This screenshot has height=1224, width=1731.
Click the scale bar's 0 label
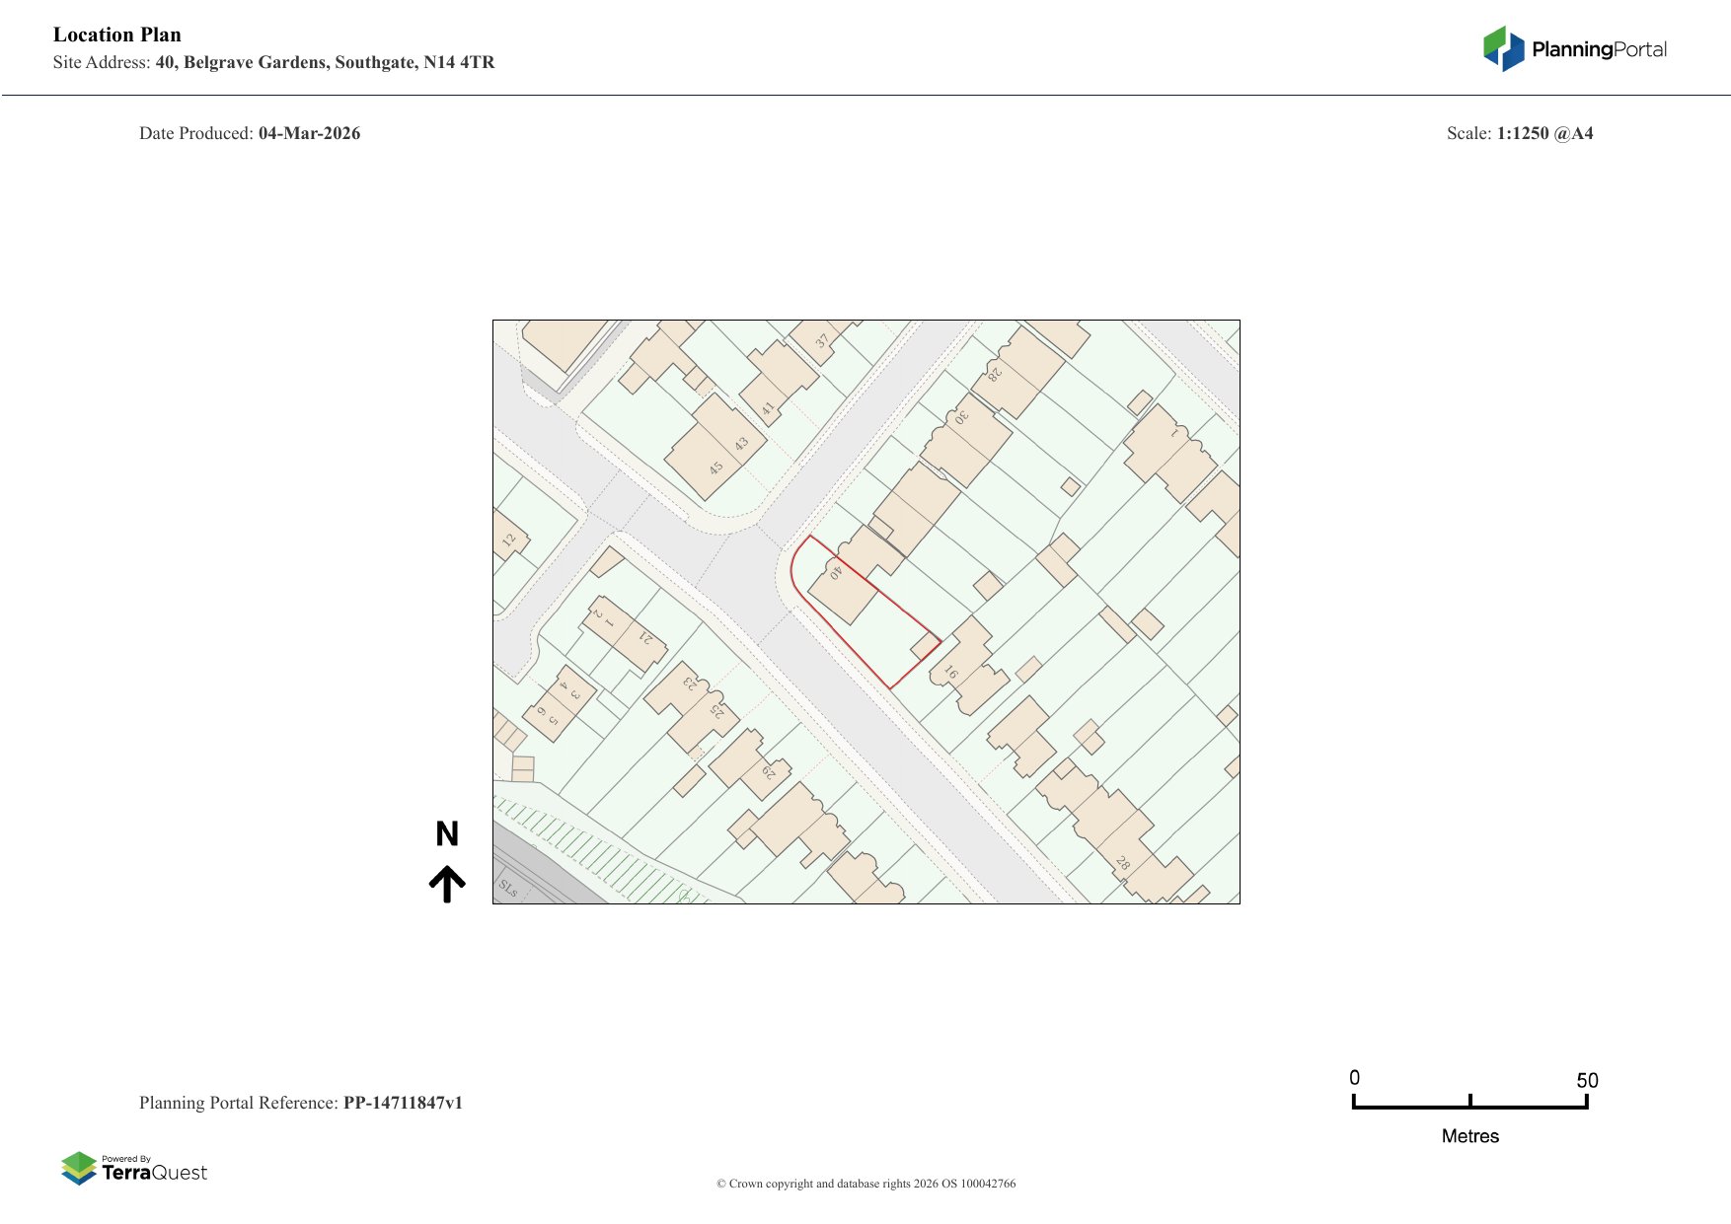pos(1354,1077)
